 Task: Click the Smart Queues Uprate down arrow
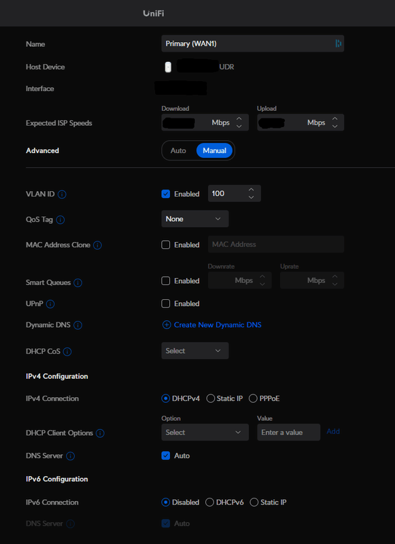point(334,284)
